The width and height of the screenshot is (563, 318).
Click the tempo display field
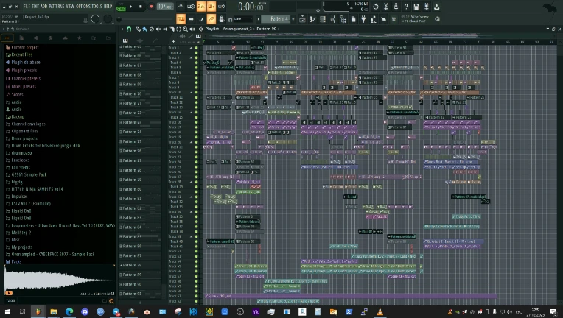[164, 7]
